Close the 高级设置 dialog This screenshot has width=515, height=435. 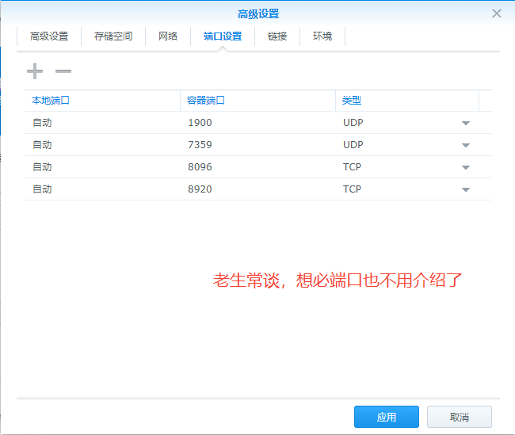click(496, 13)
